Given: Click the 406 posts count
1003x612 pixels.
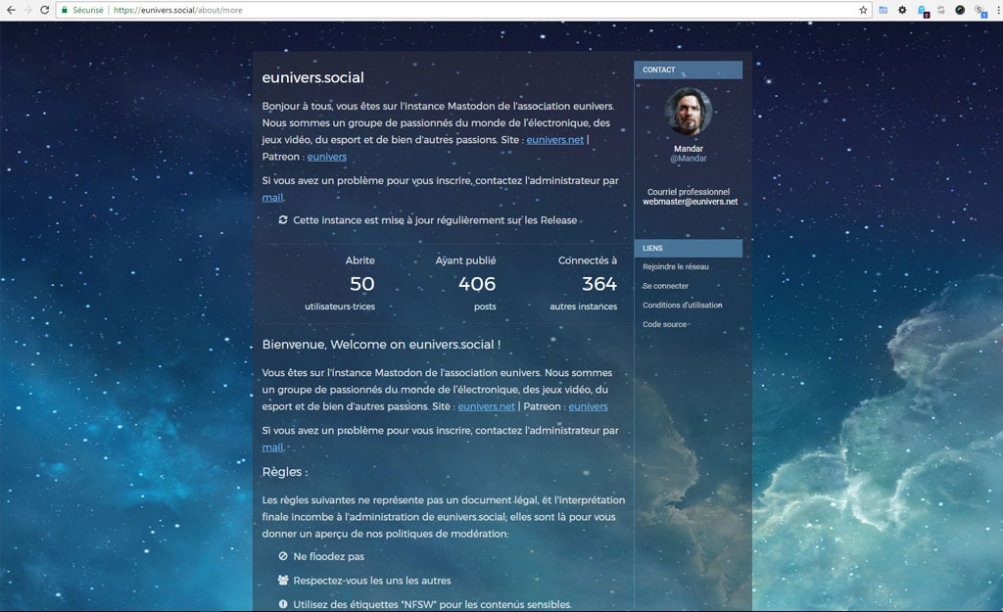Looking at the screenshot, I should click(477, 284).
